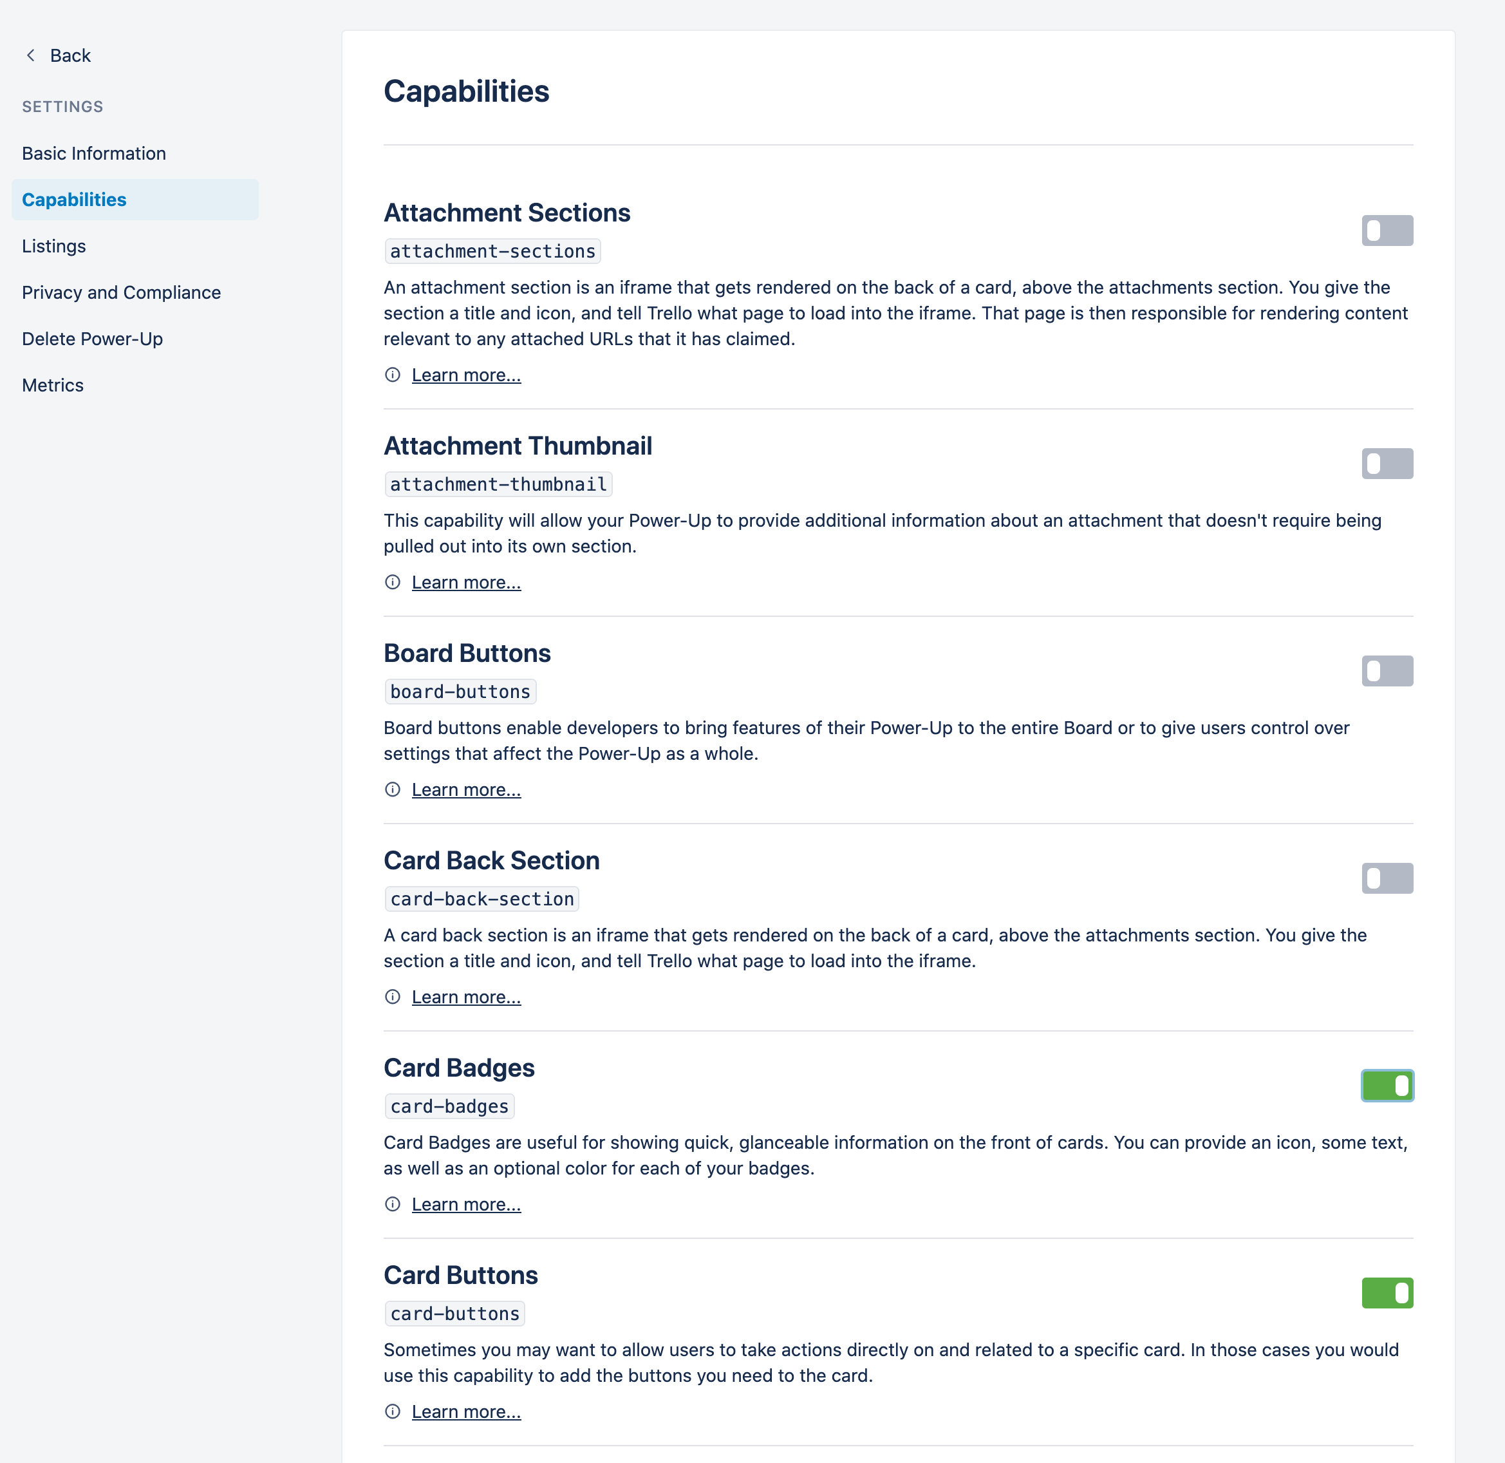
Task: Click info icon under Attachment Thumbnail description
Action: tap(393, 583)
